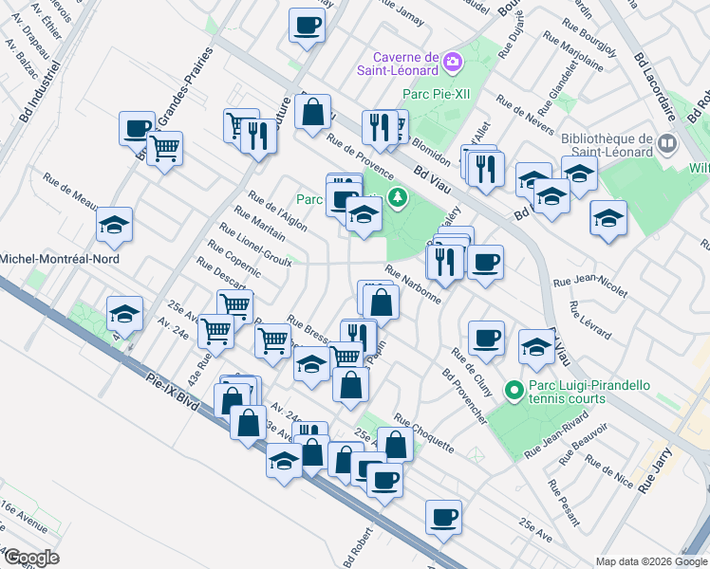Click the shopping cart marker below Rue Descartes

(x=235, y=309)
